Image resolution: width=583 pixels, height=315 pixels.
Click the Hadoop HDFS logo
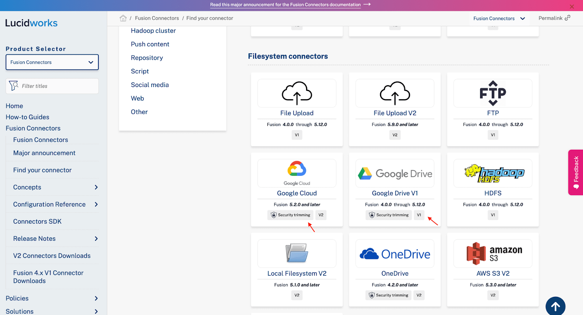coord(494,173)
